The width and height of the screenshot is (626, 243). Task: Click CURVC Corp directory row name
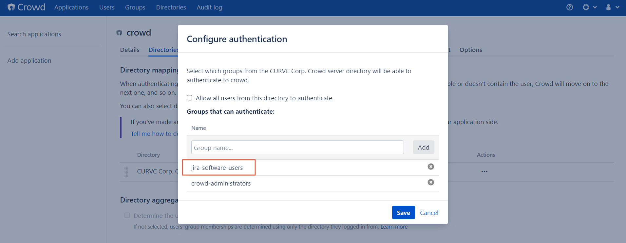click(x=158, y=171)
